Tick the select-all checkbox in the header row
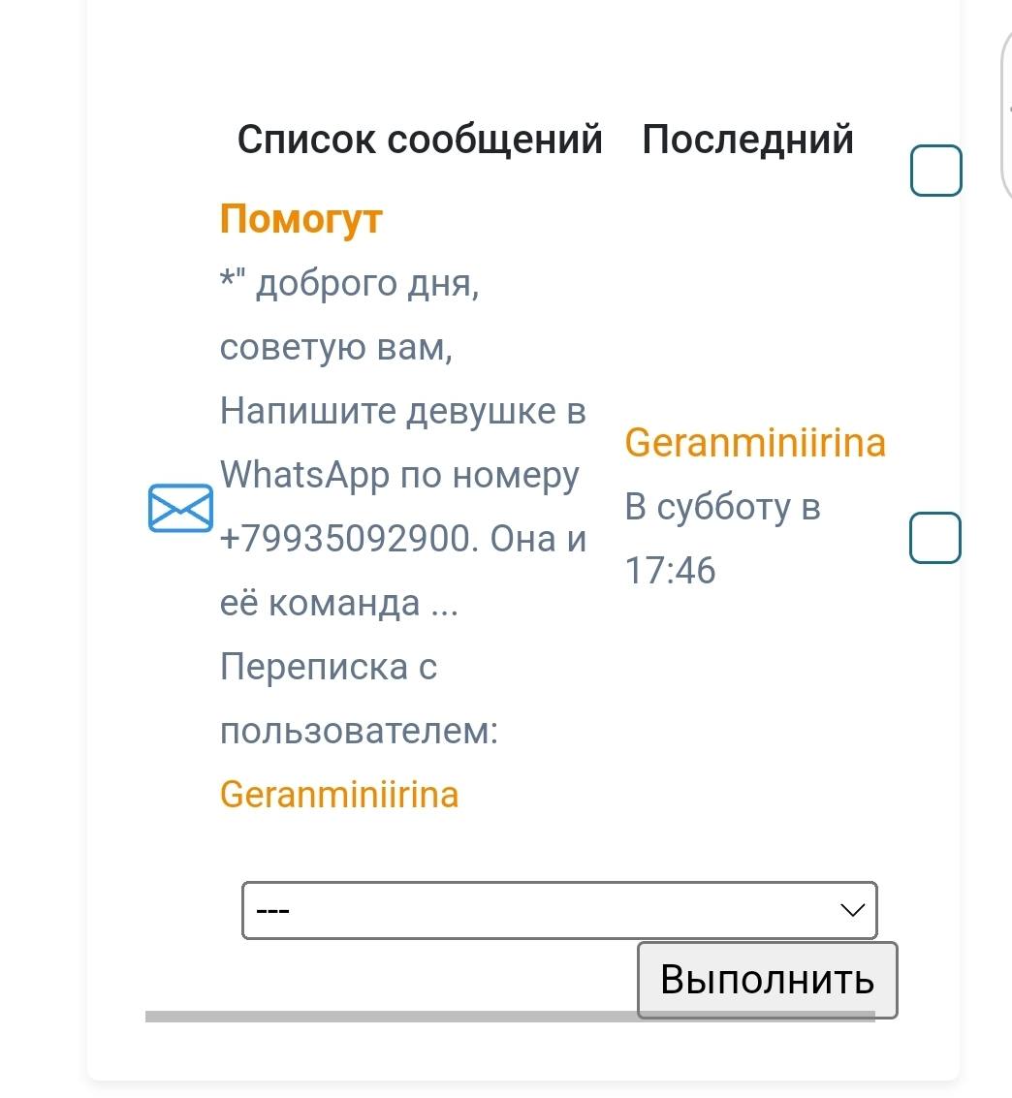1012x1098 pixels. pyautogui.click(x=935, y=171)
